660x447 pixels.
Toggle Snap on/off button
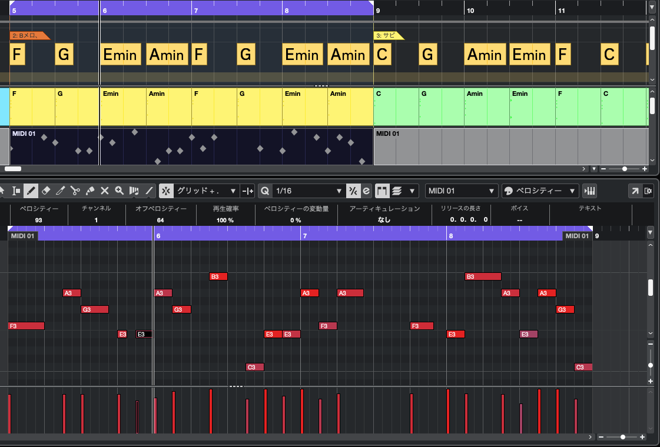[166, 191]
